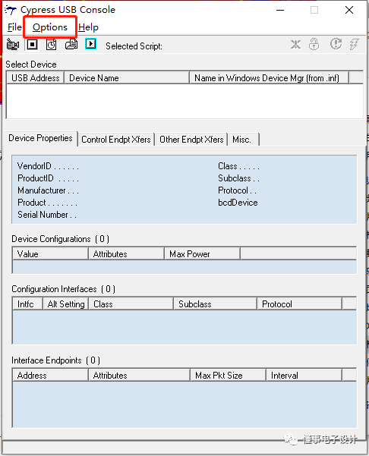Screen dimensions: 369x456
Task: Click Name in Windows Device Mgr header
Action: click(x=269, y=78)
